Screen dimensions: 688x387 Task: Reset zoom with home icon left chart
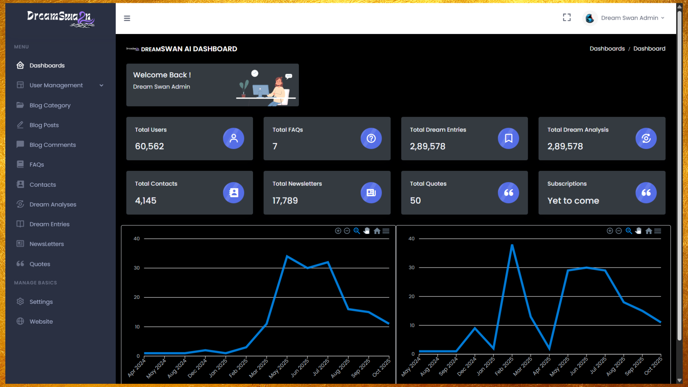click(377, 231)
